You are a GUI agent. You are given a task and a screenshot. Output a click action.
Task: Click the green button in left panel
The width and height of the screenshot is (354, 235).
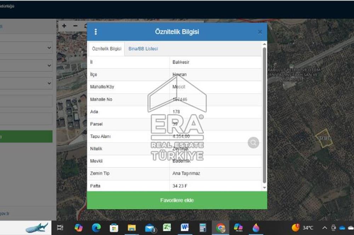26,136
